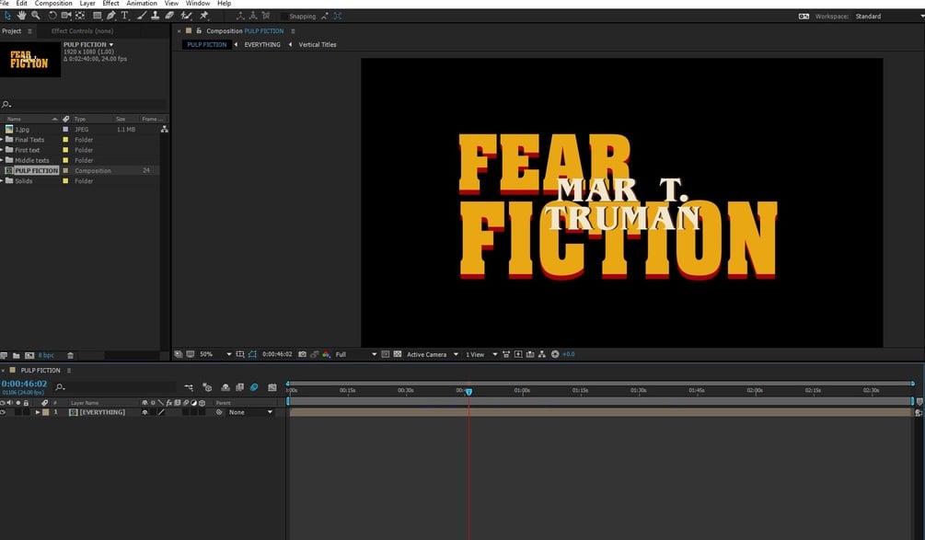This screenshot has height=540, width=925.
Task: Open the Composition menu
Action: point(53,4)
